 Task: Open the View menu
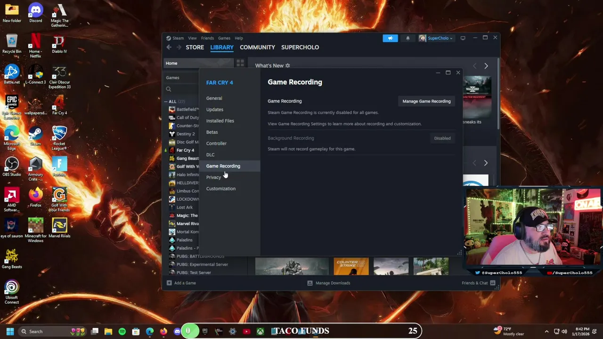[192, 38]
